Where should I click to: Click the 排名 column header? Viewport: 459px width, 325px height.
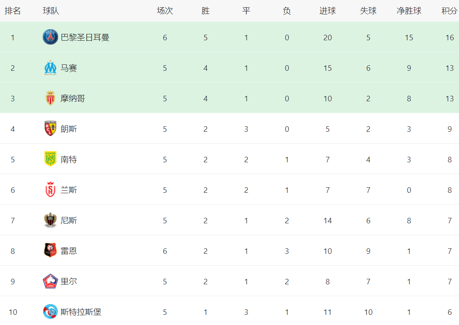13,11
